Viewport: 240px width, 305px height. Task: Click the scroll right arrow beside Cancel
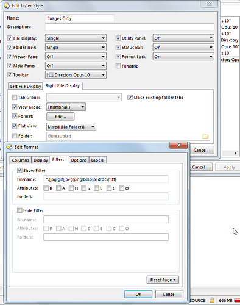pyautogui.click(x=236, y=153)
